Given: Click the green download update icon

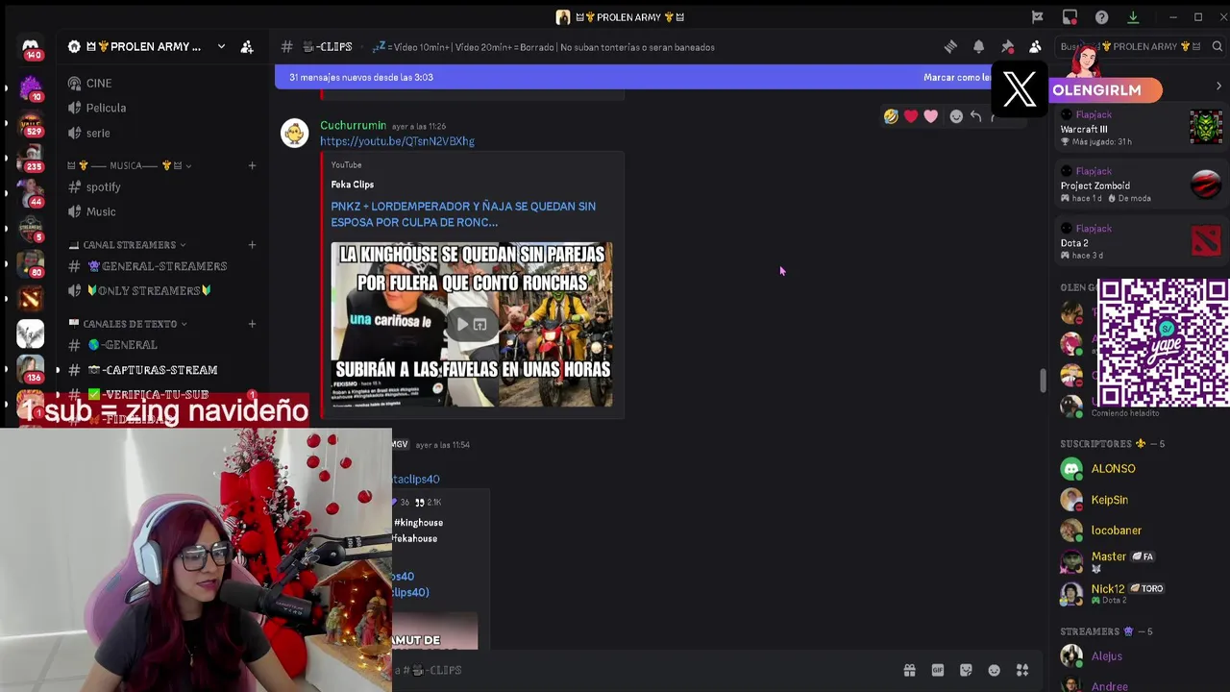Looking at the screenshot, I should (x=1133, y=17).
